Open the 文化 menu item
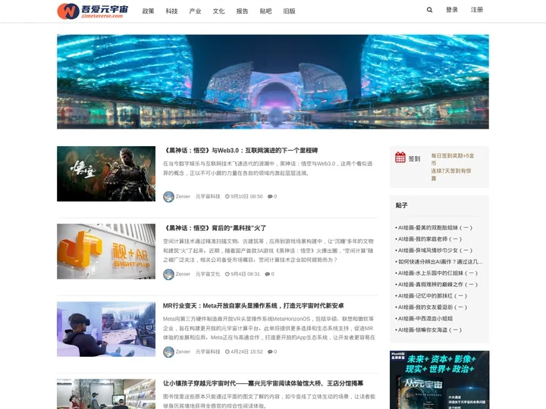Image resolution: width=546 pixels, height=409 pixels. pos(218,11)
